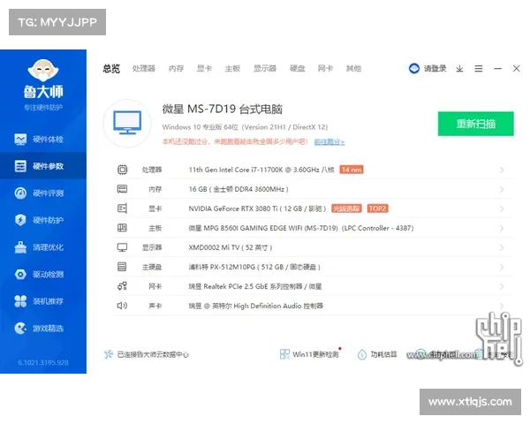Click the green 重新扫描 rescan button

(x=475, y=124)
